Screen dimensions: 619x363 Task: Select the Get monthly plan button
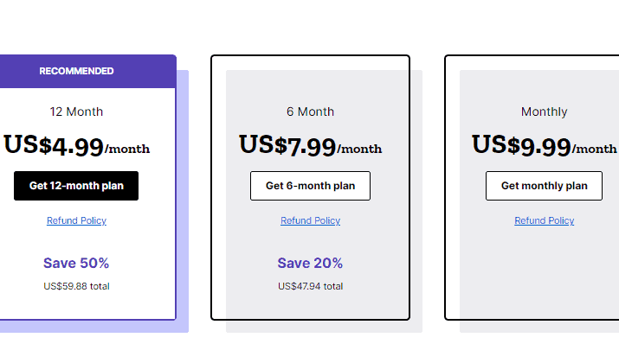coord(544,186)
